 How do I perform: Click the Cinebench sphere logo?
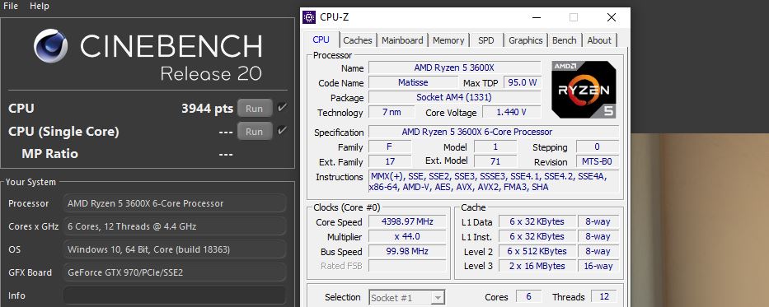[51, 45]
